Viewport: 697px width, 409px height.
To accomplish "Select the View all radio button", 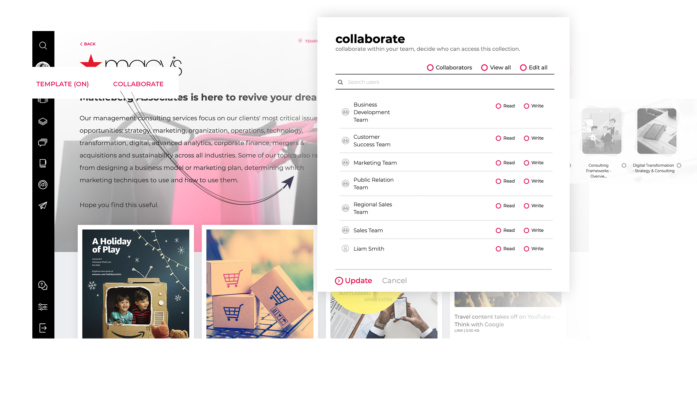I will pos(484,67).
